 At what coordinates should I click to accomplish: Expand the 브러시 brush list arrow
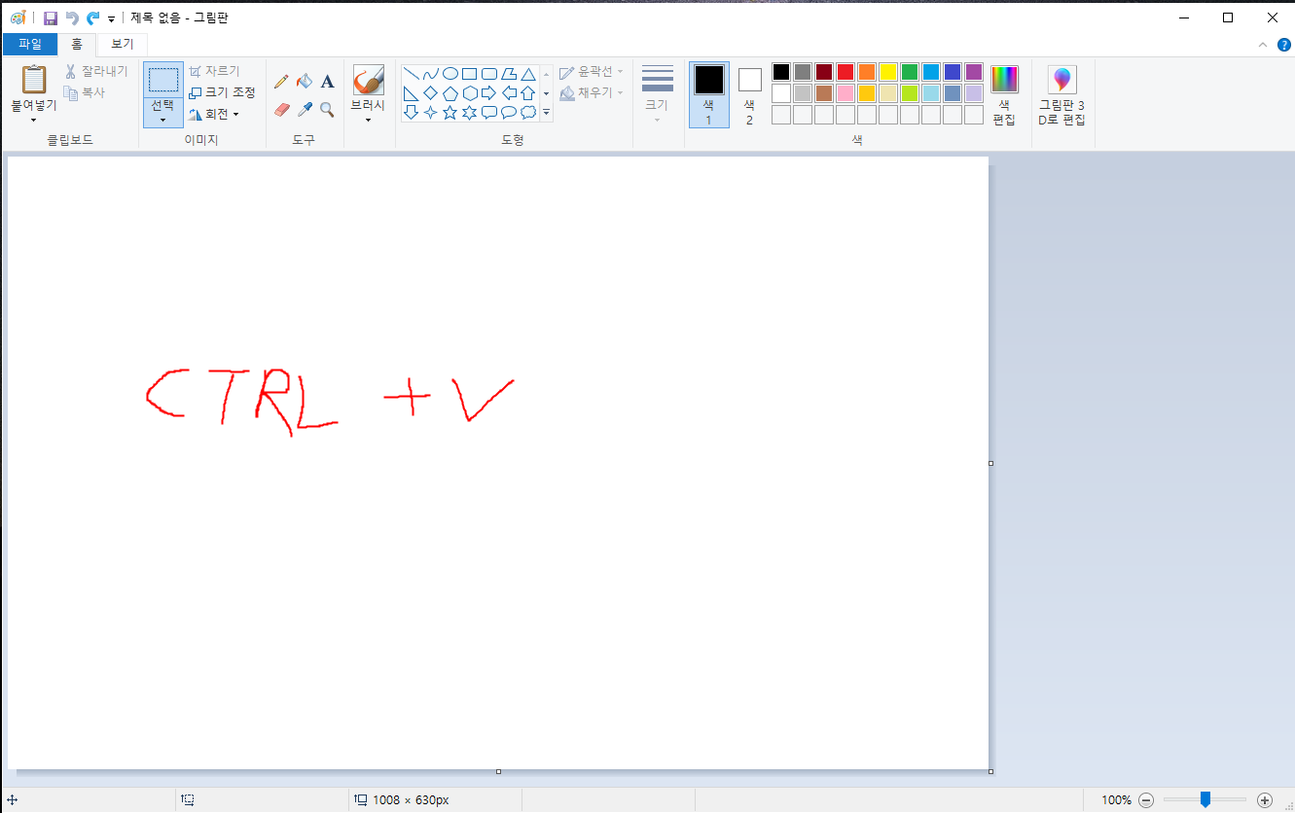coord(368,120)
